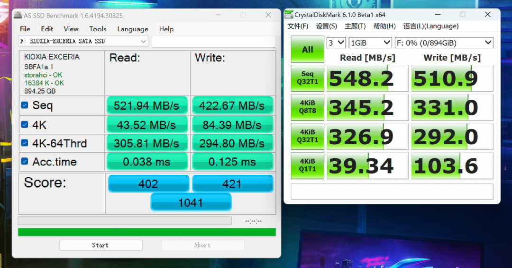
Task: Click the blank comment field in CrystalDiskMark
Action: click(392, 191)
